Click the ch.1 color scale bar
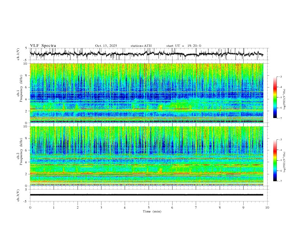Viewport: 301px width, 233px height. click(x=275, y=97)
